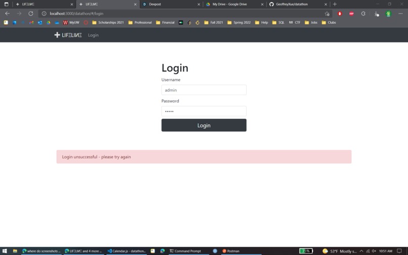Add page to favorites with star icon
The width and height of the screenshot is (408, 255).
point(327,14)
